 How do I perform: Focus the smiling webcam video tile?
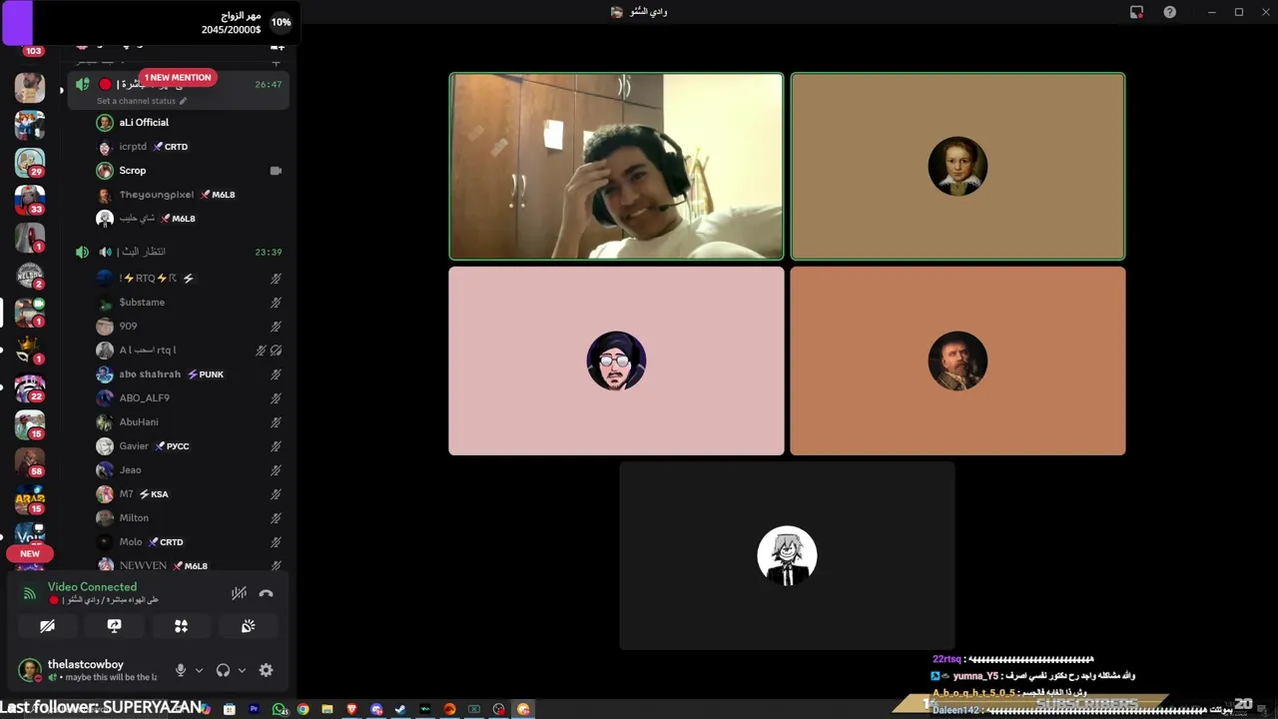pos(616,167)
